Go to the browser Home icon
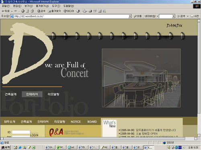This screenshot has height=150, width=201. click(x=32, y=11)
